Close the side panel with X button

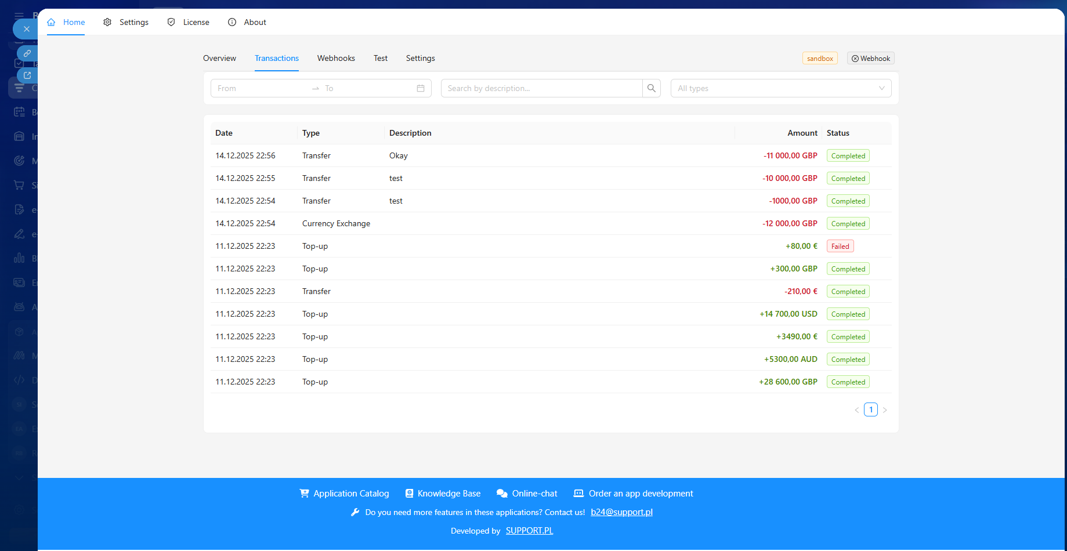pyautogui.click(x=26, y=29)
